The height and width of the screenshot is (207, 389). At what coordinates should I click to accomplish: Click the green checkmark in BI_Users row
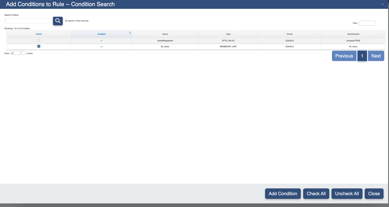tap(102, 47)
